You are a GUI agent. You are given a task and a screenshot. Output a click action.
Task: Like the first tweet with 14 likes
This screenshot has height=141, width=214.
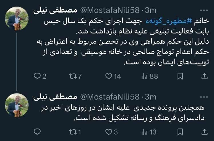pos(108,76)
